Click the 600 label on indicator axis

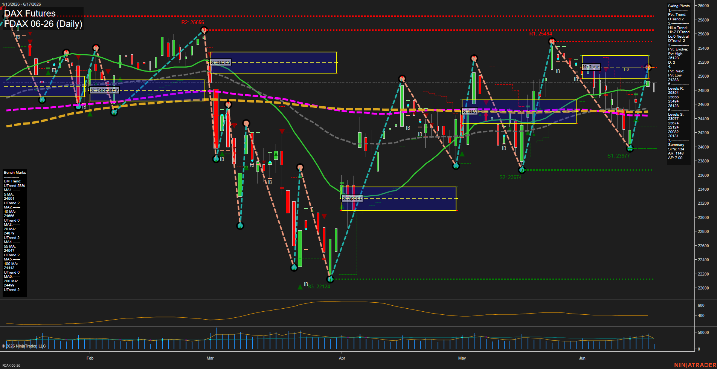[701, 305]
